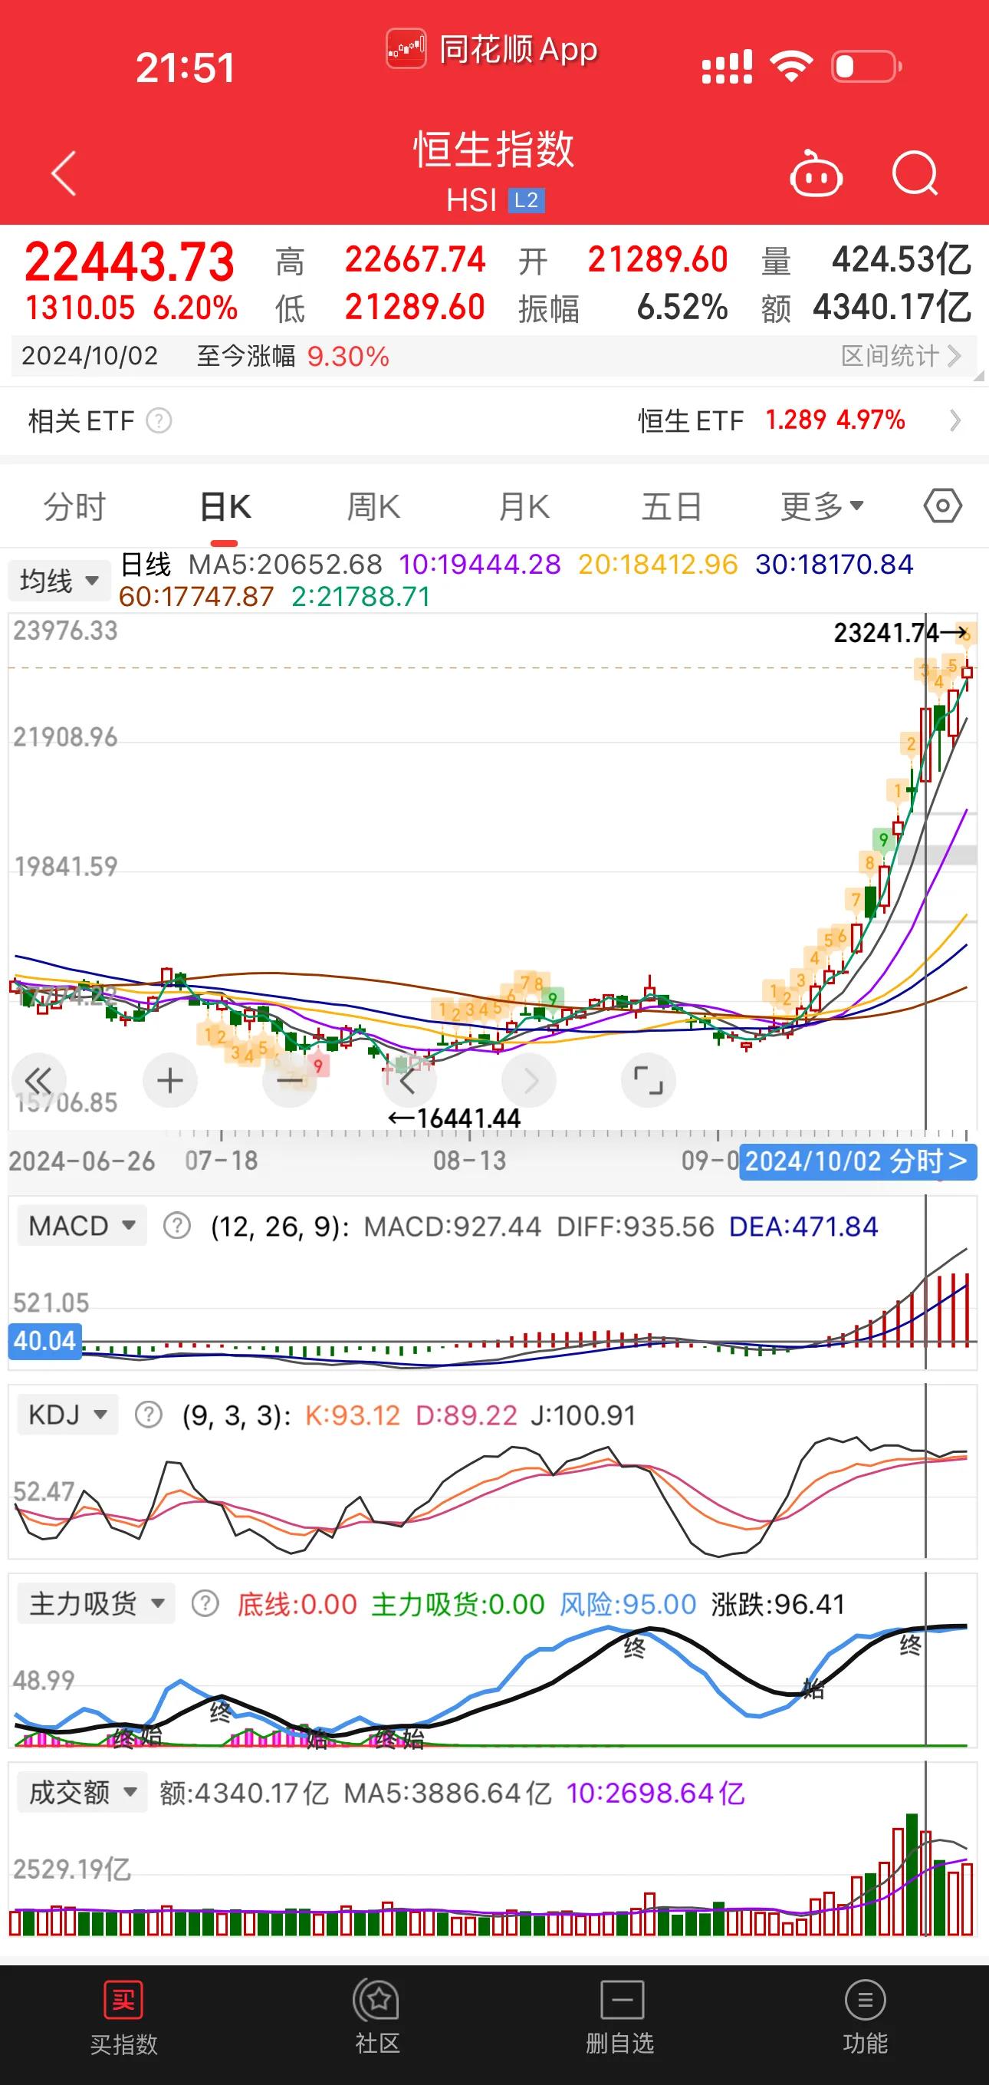
Task: Open 成交额 indicator dropdown
Action: click(83, 1791)
